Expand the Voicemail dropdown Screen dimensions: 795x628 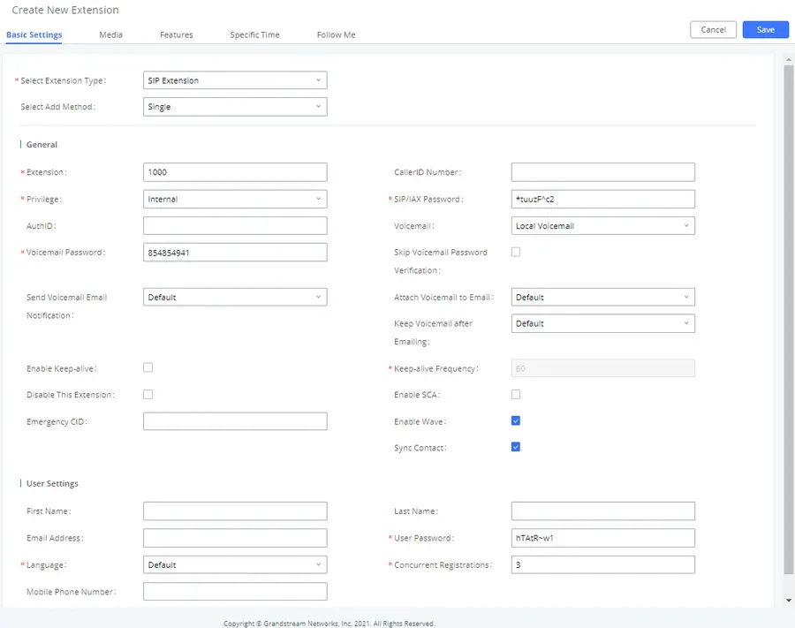coord(602,225)
